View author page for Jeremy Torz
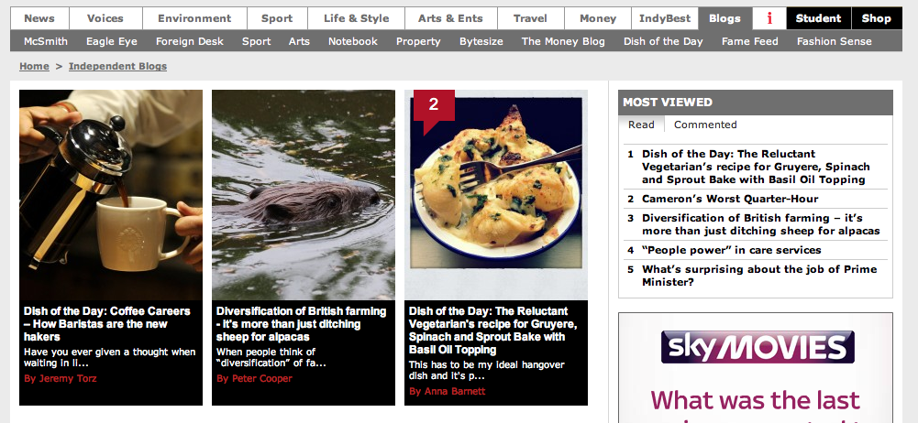The image size is (918, 423). (x=61, y=379)
